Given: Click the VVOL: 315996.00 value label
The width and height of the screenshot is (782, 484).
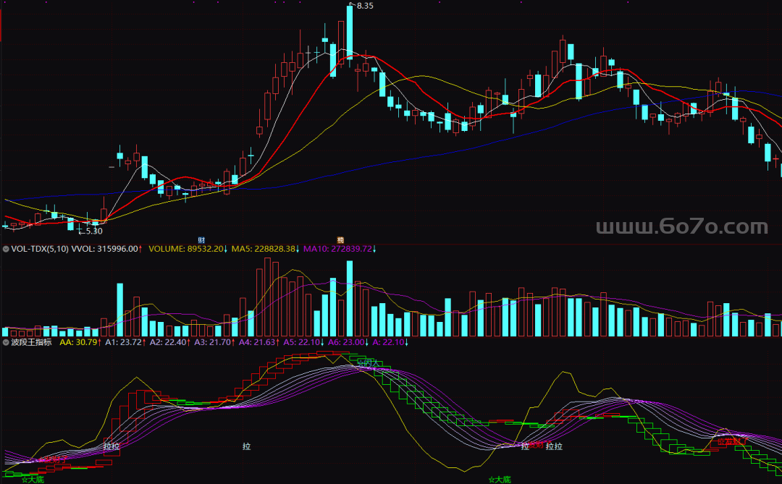Looking at the screenshot, I should click(107, 249).
